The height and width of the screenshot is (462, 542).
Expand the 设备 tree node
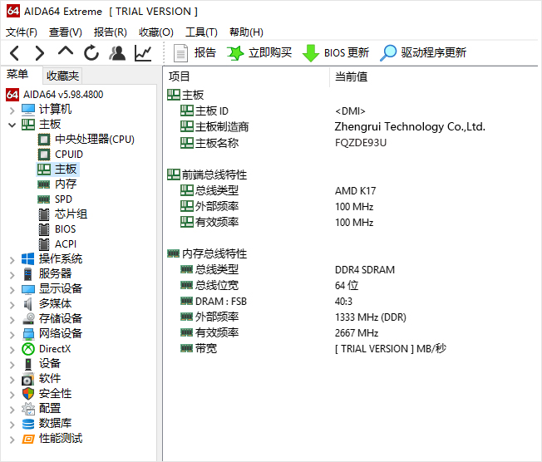[12, 365]
